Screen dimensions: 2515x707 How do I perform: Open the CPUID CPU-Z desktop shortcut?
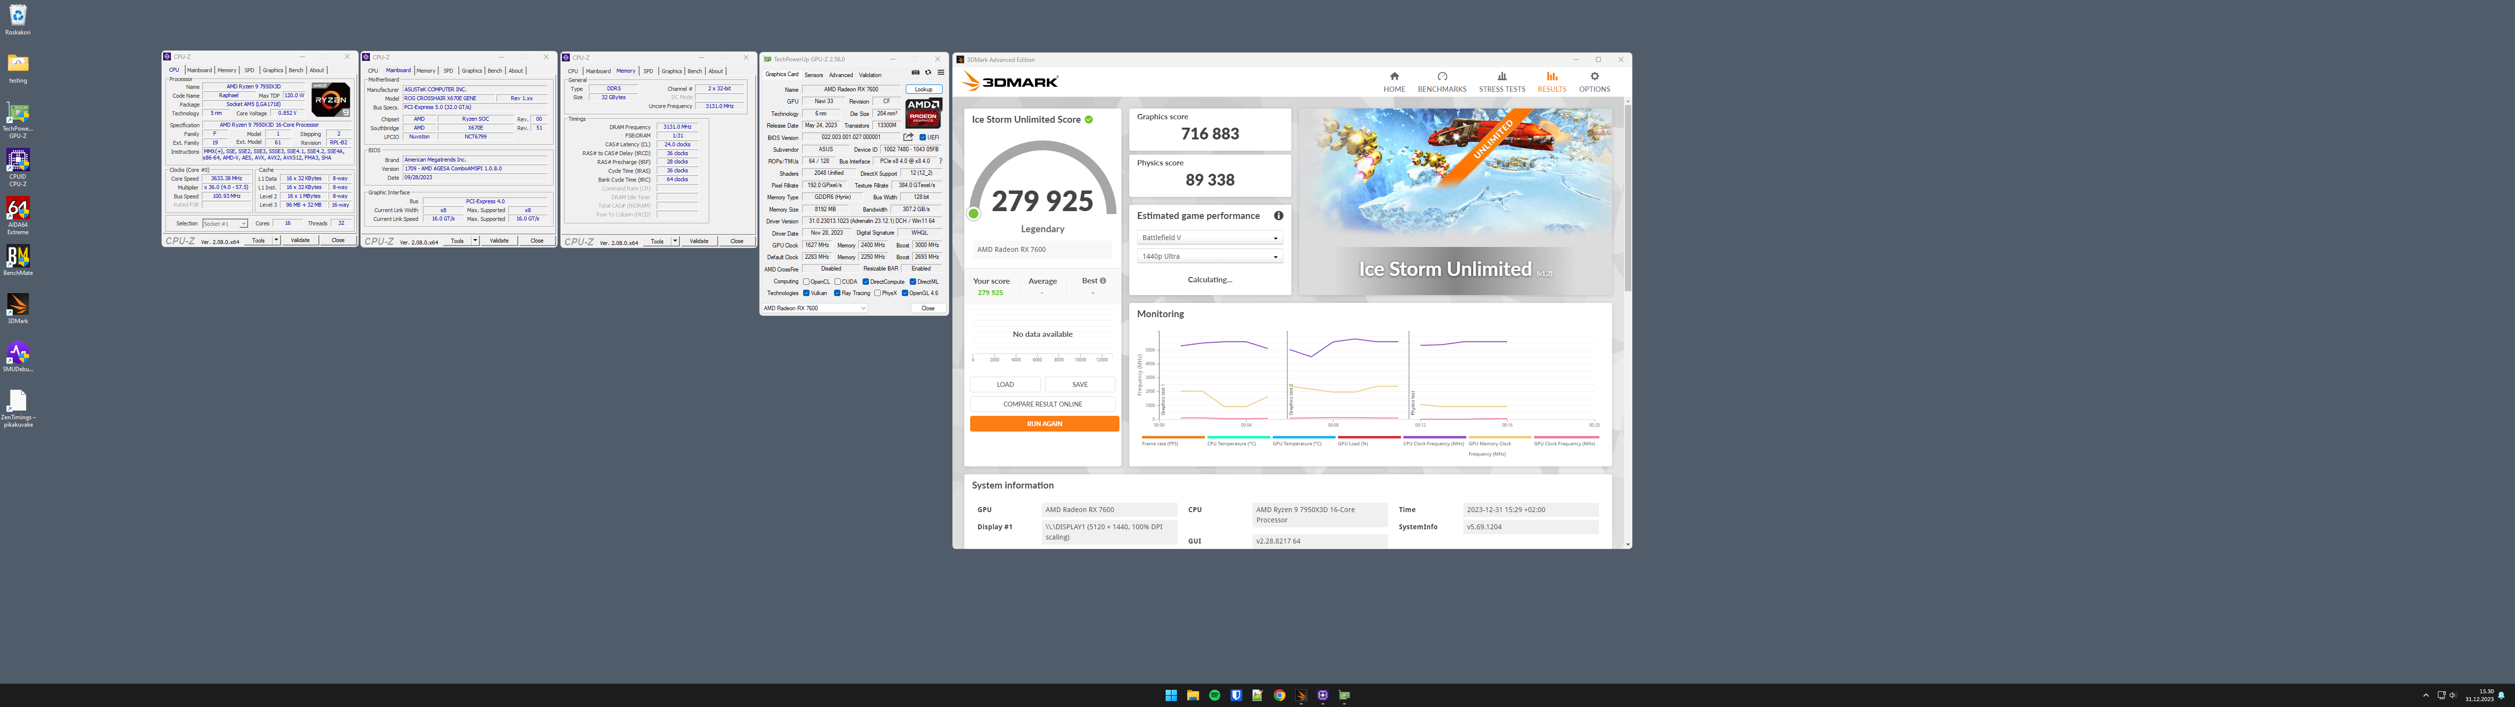(18, 168)
